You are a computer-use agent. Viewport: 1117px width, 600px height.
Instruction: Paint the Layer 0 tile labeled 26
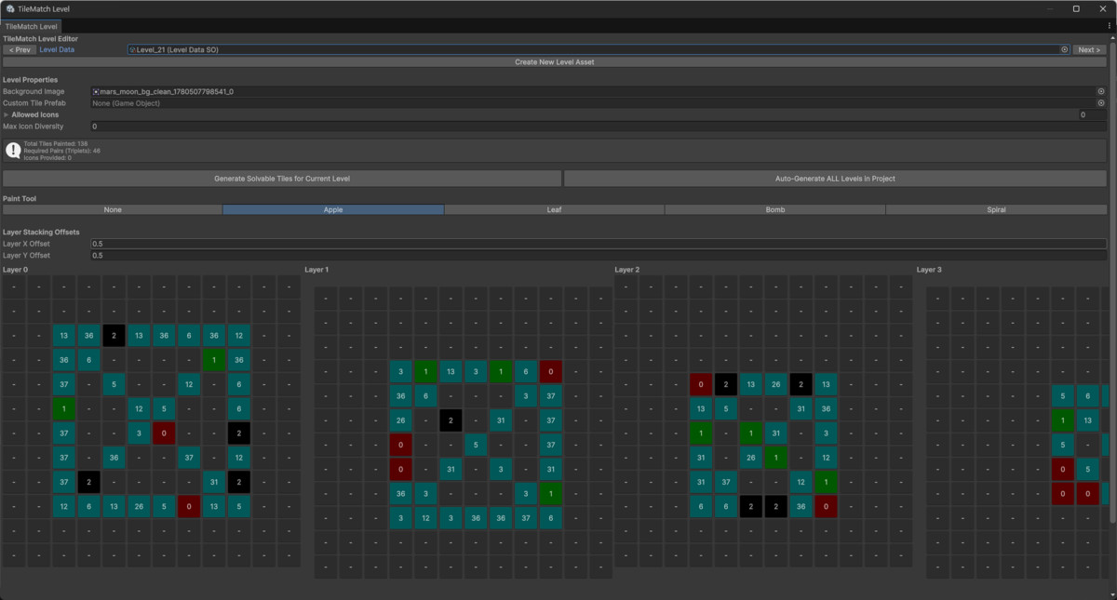coord(139,507)
